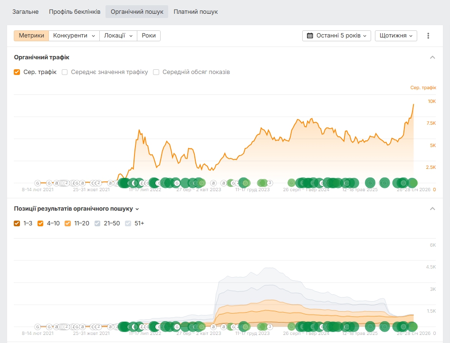Enable the Середній обсяг показів checkbox
Viewport: 450px width, 343px height.
tap(156, 72)
